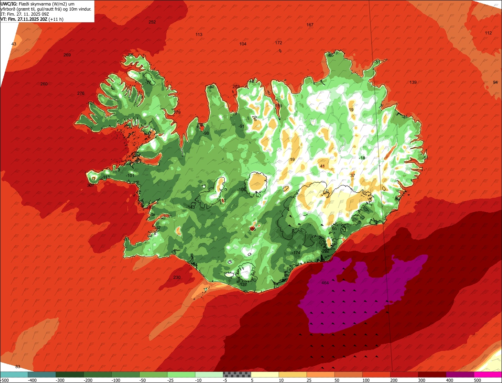
Task: Click the 43 value on the map
Action: [x=14, y=44]
